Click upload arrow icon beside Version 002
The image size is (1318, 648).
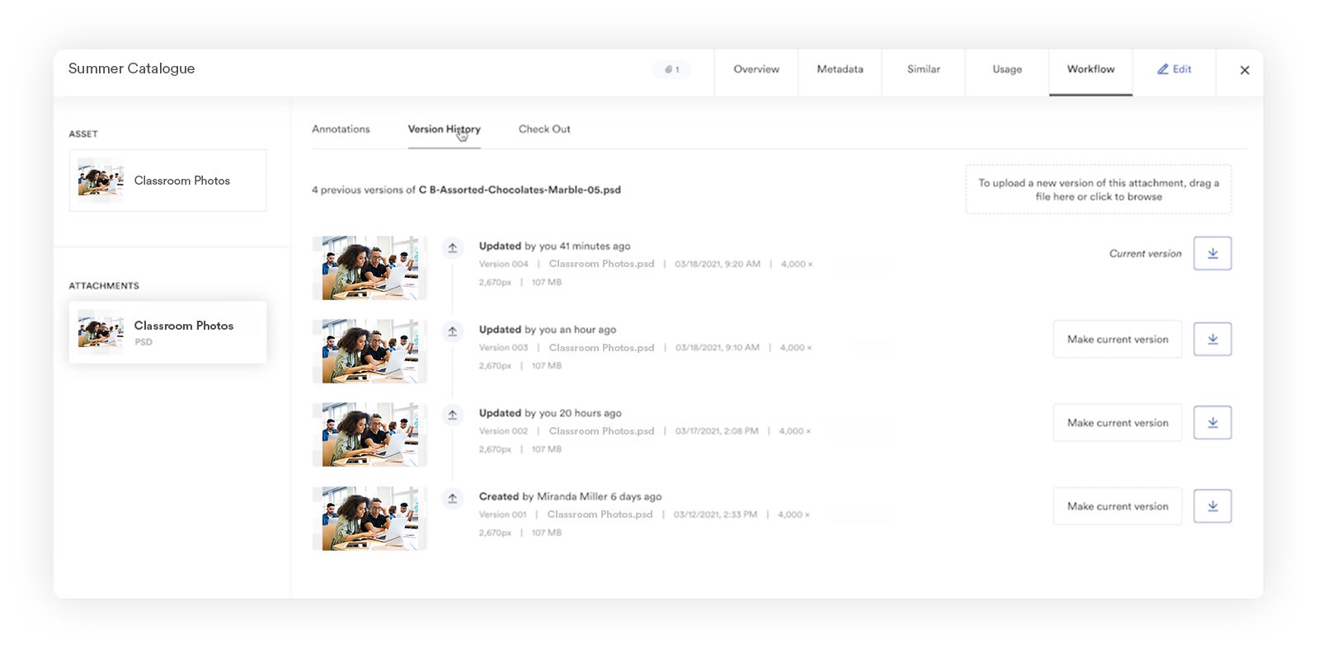pos(452,415)
